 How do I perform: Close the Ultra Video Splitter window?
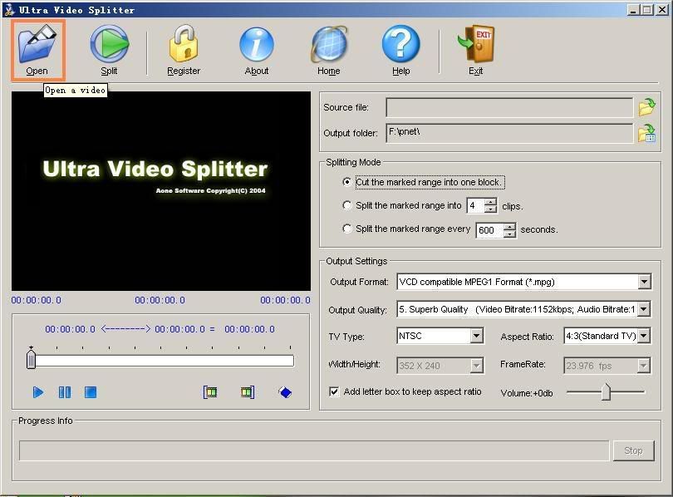tap(661, 9)
